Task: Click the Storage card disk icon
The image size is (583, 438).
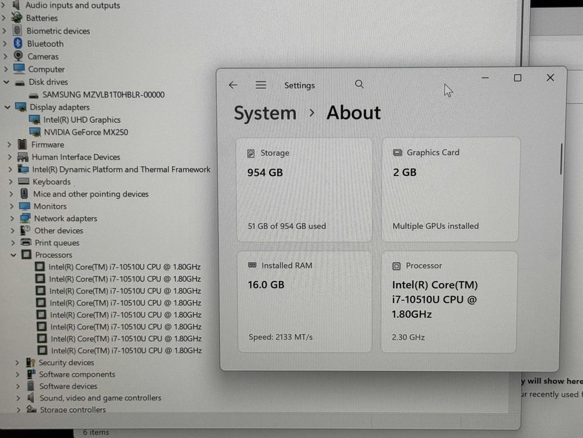Action: pos(251,153)
